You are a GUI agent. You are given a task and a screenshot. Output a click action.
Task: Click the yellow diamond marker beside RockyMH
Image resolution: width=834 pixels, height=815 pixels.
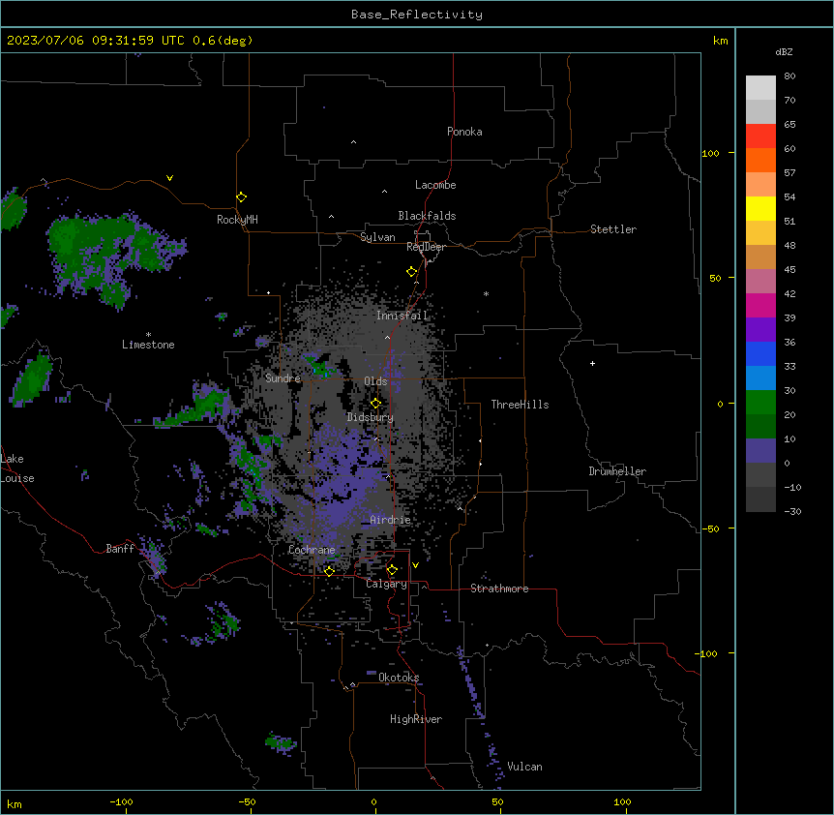pyautogui.click(x=242, y=197)
